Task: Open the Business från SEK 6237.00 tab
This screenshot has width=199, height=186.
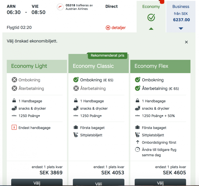Action: click(181, 13)
